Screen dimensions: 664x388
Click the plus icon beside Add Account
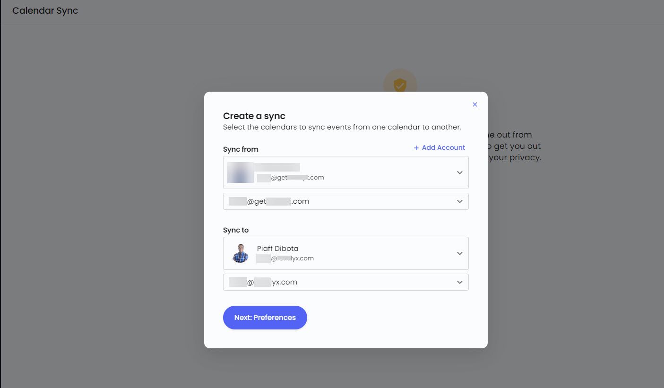(x=416, y=147)
